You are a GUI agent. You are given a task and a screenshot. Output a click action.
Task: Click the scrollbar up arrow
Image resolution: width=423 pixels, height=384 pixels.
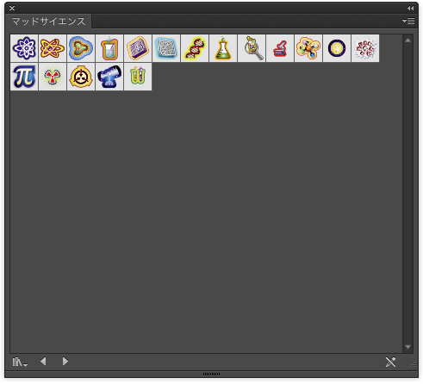coord(407,40)
